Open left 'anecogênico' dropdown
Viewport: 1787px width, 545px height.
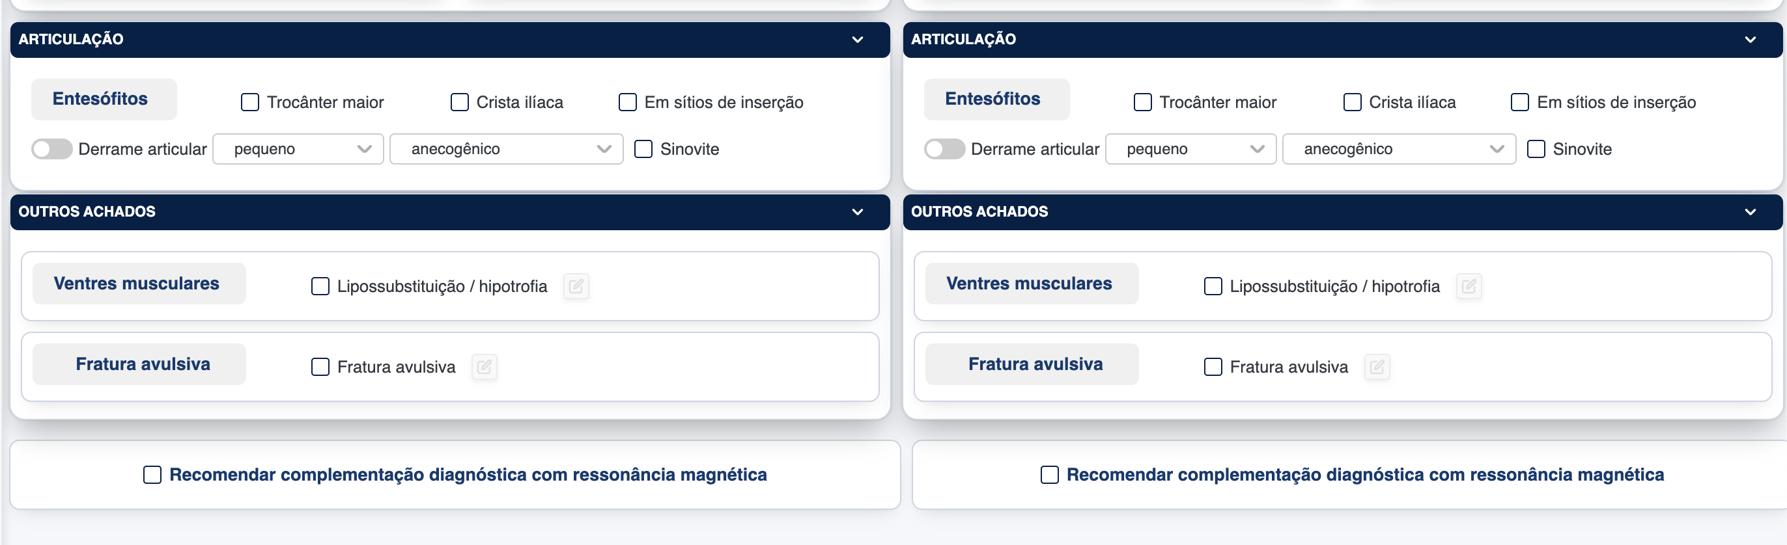pos(507,149)
